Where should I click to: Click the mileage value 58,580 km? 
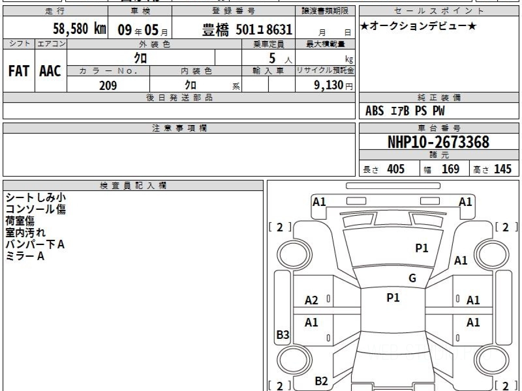(80, 29)
